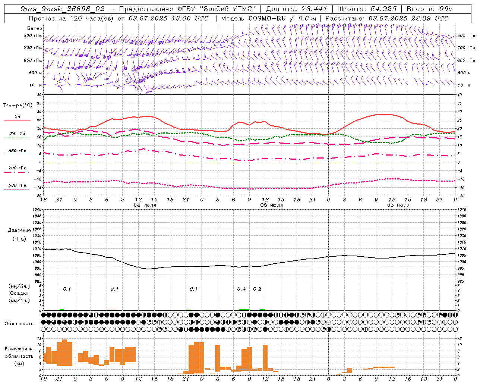
Task: Click the precipitation amount "0.4"
Action: (x=241, y=289)
